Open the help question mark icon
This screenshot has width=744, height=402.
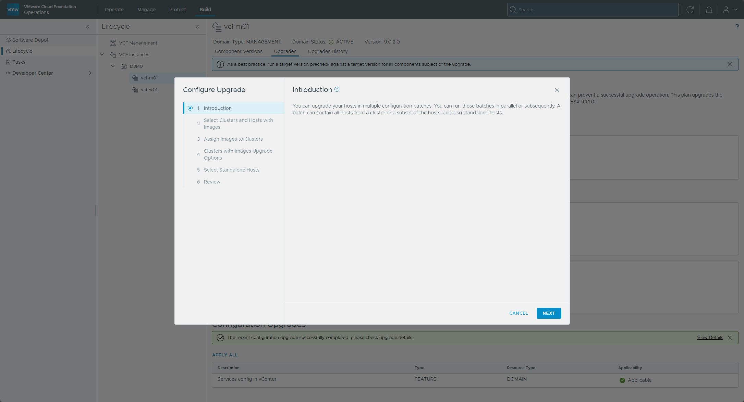click(x=737, y=27)
